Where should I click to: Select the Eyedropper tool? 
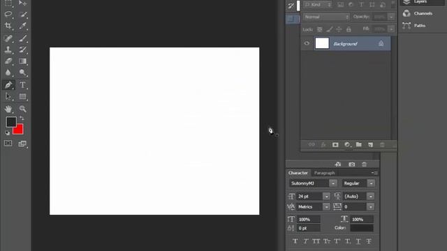pos(23,26)
